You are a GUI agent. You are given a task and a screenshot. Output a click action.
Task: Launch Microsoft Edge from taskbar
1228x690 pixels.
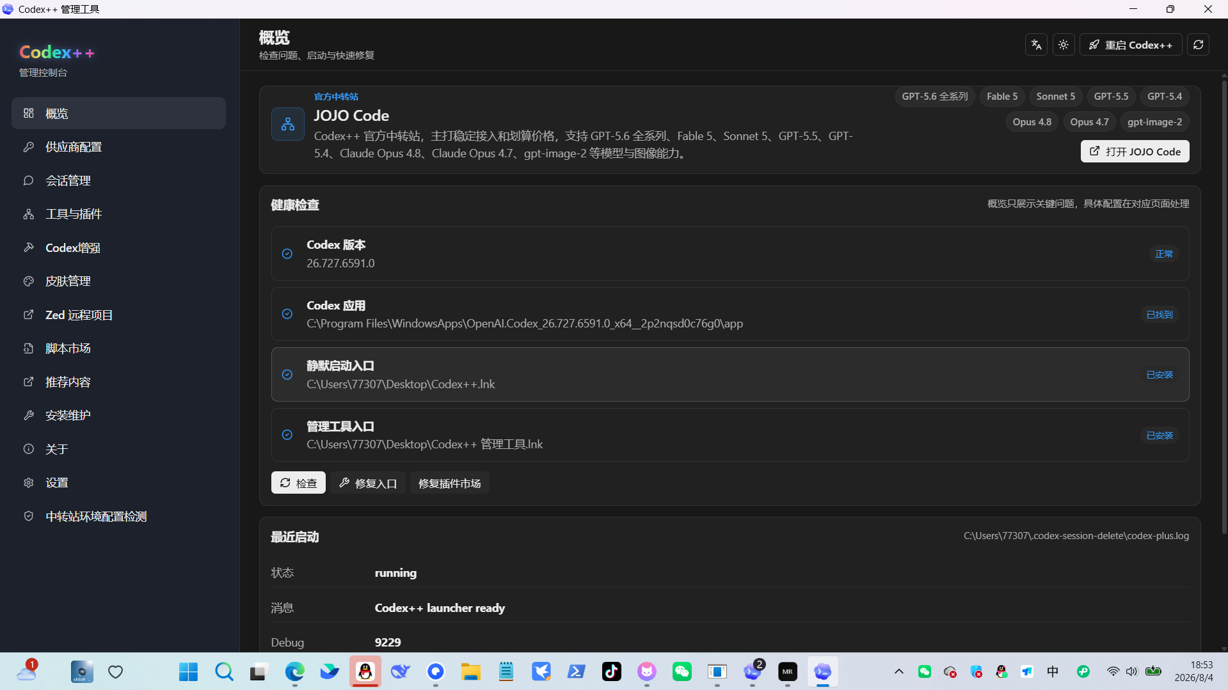[x=294, y=671]
